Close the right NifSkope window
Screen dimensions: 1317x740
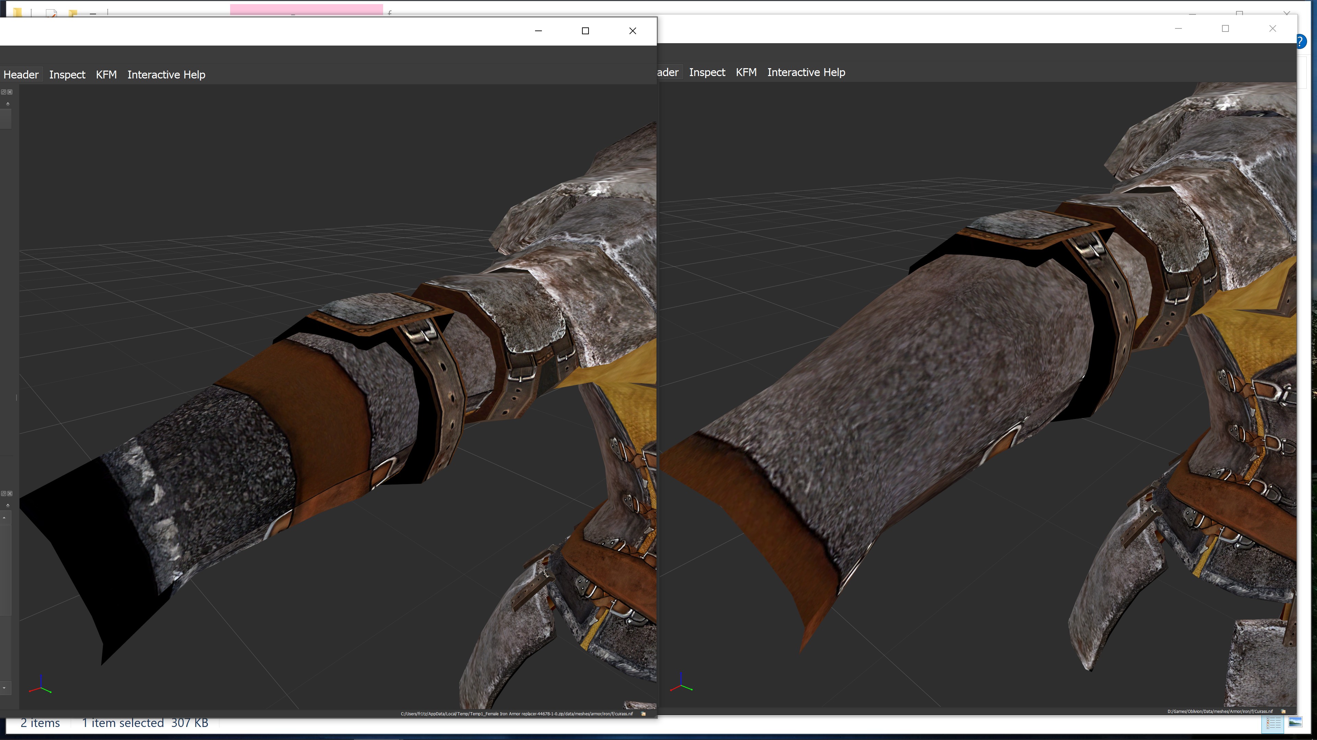[x=1272, y=28]
